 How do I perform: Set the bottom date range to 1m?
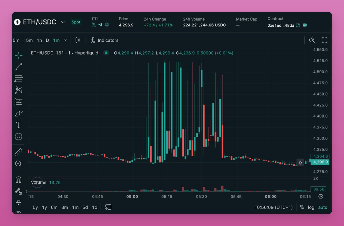click(75, 207)
